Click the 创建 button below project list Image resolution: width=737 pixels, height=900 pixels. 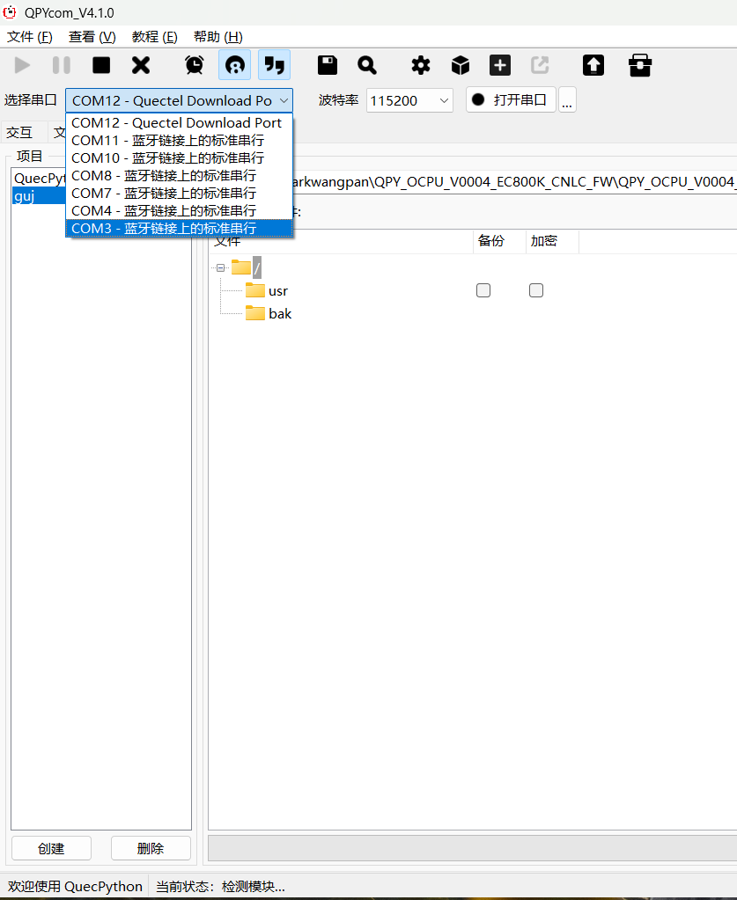51,848
